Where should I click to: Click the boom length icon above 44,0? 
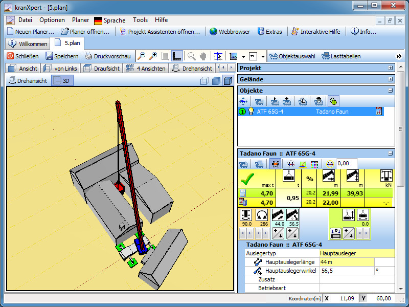coord(278,215)
